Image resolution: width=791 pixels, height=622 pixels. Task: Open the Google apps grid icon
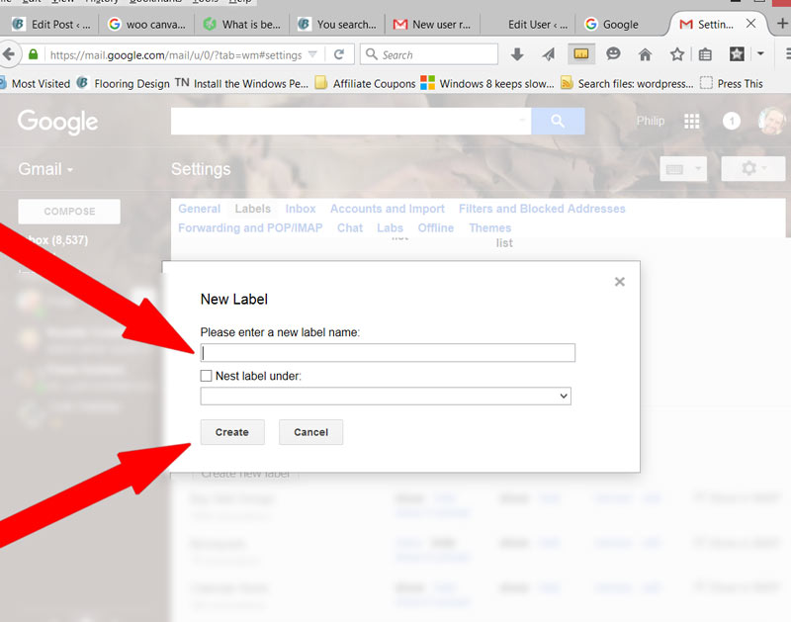point(692,121)
